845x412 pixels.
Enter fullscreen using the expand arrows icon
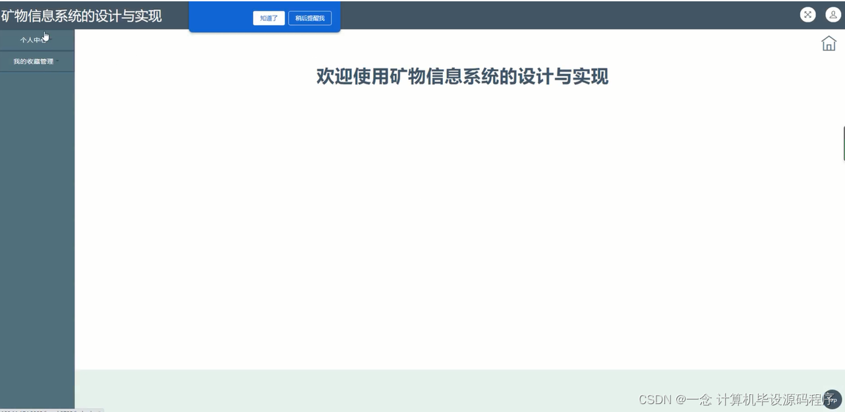click(x=807, y=14)
